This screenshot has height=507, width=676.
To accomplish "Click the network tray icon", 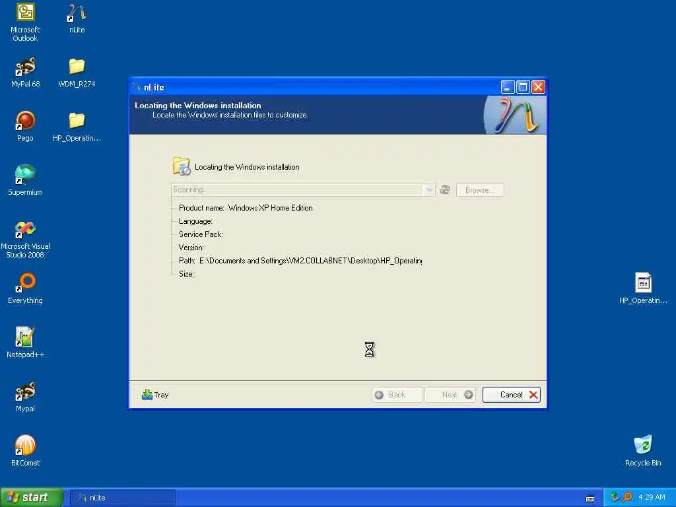I will pyautogui.click(x=615, y=497).
